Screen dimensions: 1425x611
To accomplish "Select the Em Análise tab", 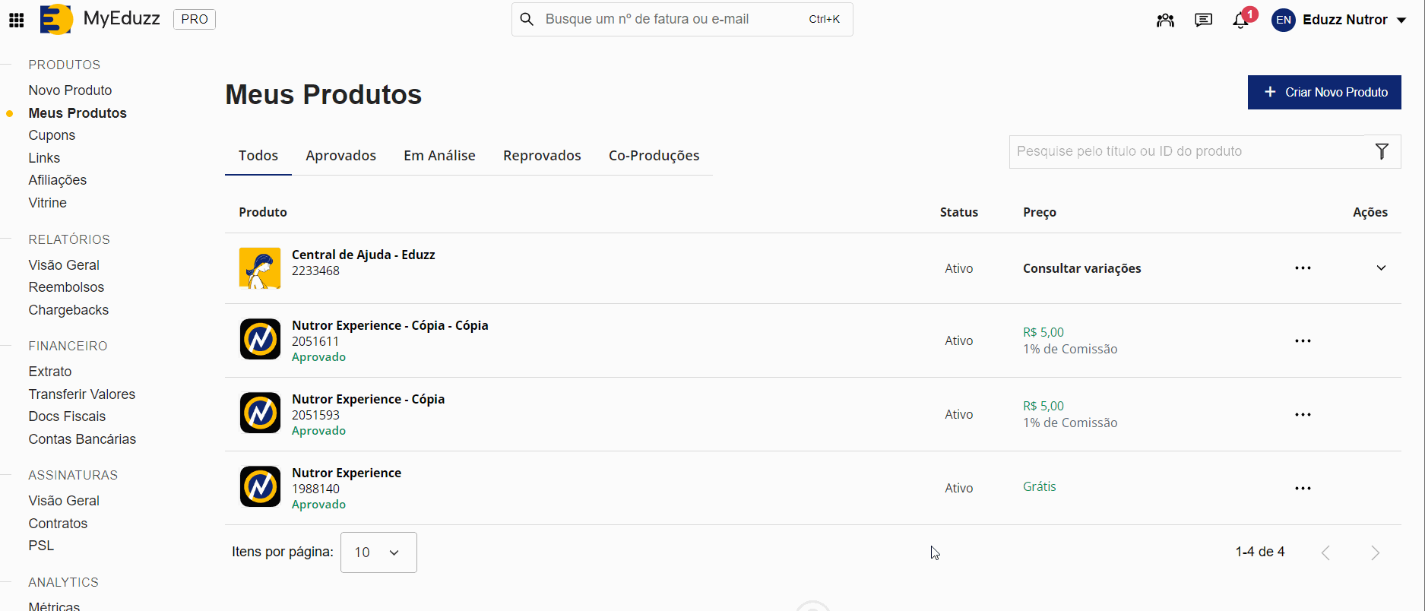I will click(x=439, y=156).
